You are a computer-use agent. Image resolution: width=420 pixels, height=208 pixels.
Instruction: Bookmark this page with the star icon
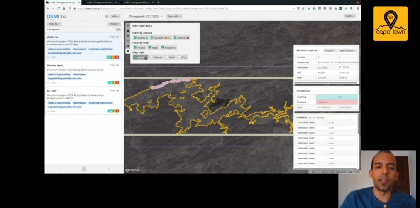pyautogui.click(x=303, y=8)
